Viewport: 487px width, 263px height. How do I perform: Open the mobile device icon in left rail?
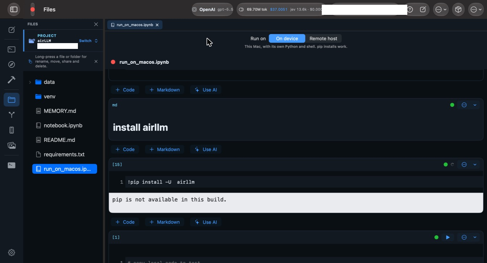12,130
